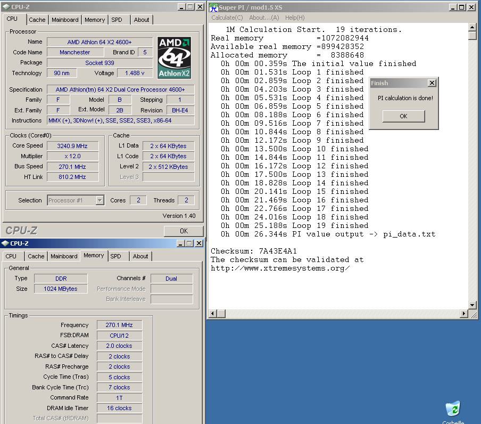Click the AMD Athlon X2 logo image
Screen dimensions: 481x424
click(174, 58)
